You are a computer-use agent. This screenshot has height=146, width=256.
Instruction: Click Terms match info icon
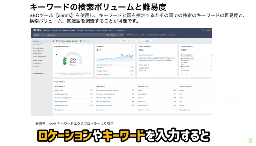pyautogui.click(x=64, y=86)
